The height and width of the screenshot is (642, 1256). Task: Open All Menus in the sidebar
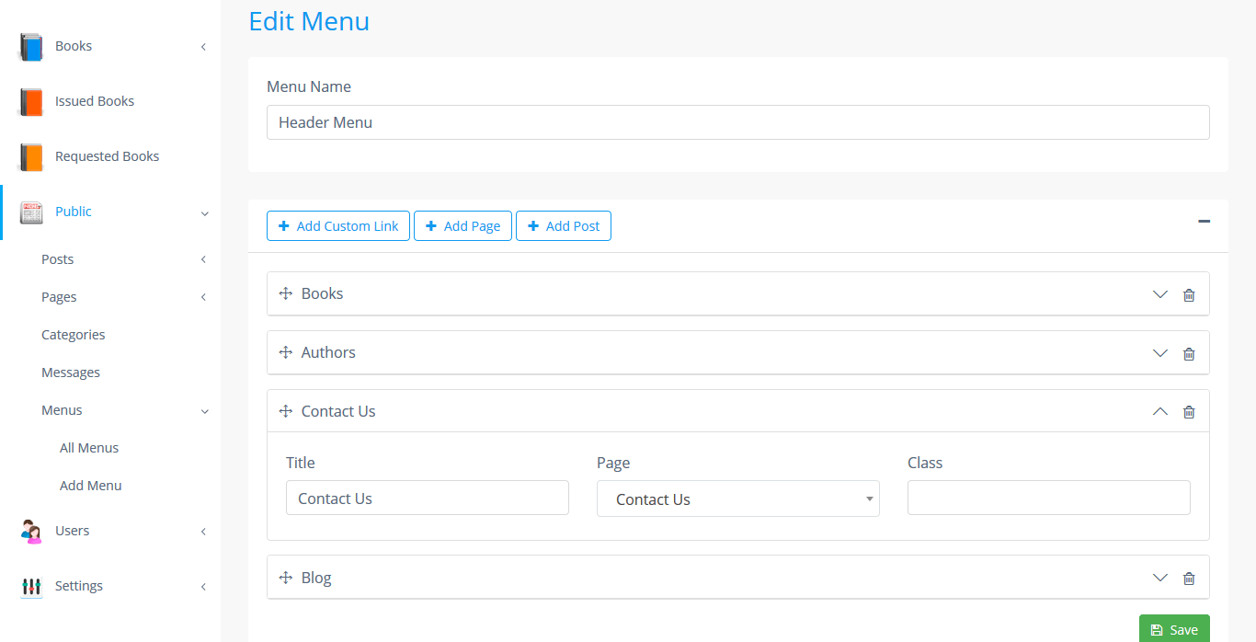pyautogui.click(x=89, y=448)
